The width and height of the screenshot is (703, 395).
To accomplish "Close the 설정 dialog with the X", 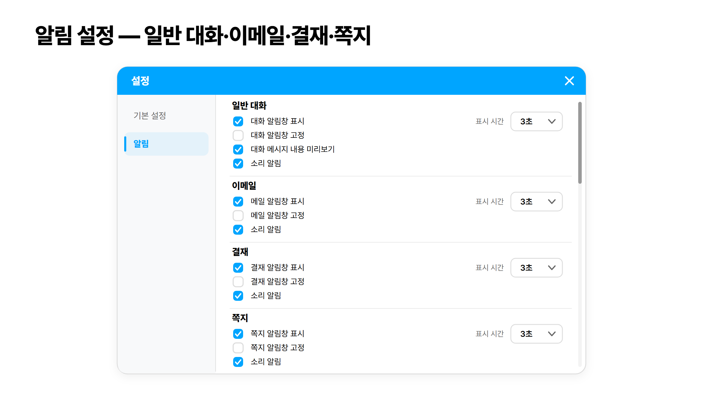I will [569, 81].
